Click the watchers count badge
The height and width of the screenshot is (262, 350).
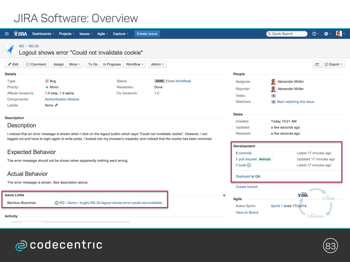point(273,102)
